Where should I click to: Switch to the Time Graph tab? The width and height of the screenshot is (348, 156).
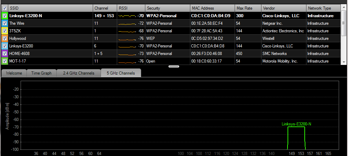(x=41, y=73)
